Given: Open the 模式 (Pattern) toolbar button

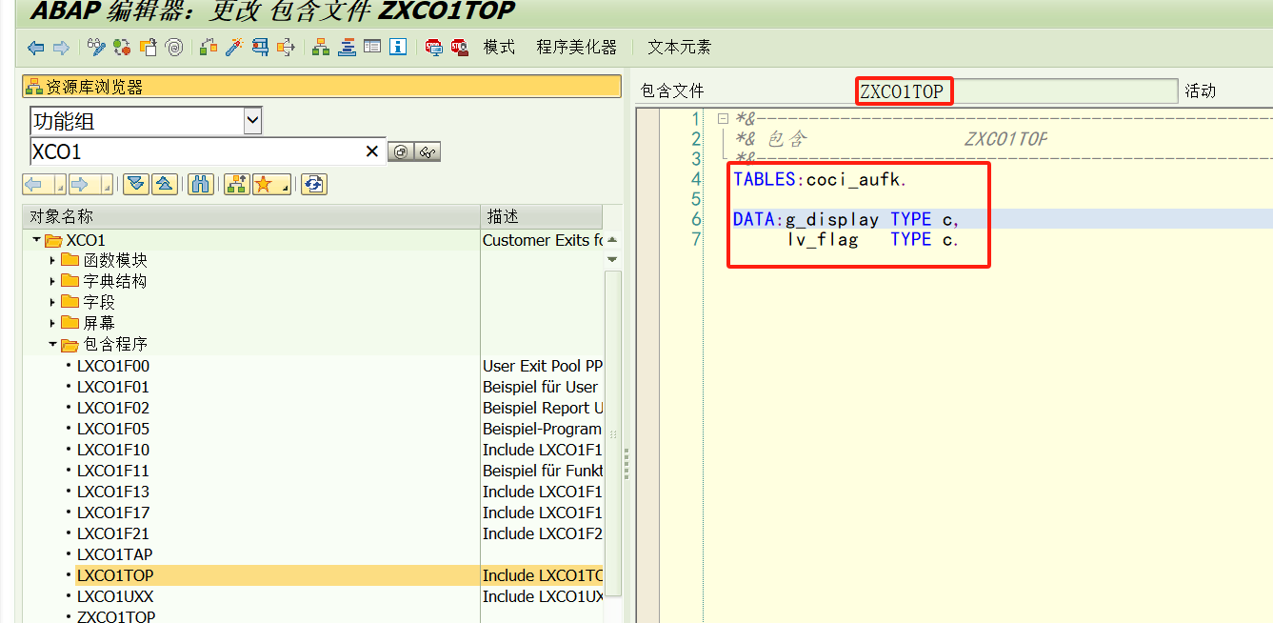Looking at the screenshot, I should 499,48.
